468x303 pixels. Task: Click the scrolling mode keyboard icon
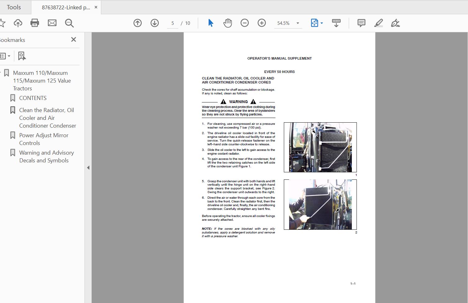(x=336, y=23)
